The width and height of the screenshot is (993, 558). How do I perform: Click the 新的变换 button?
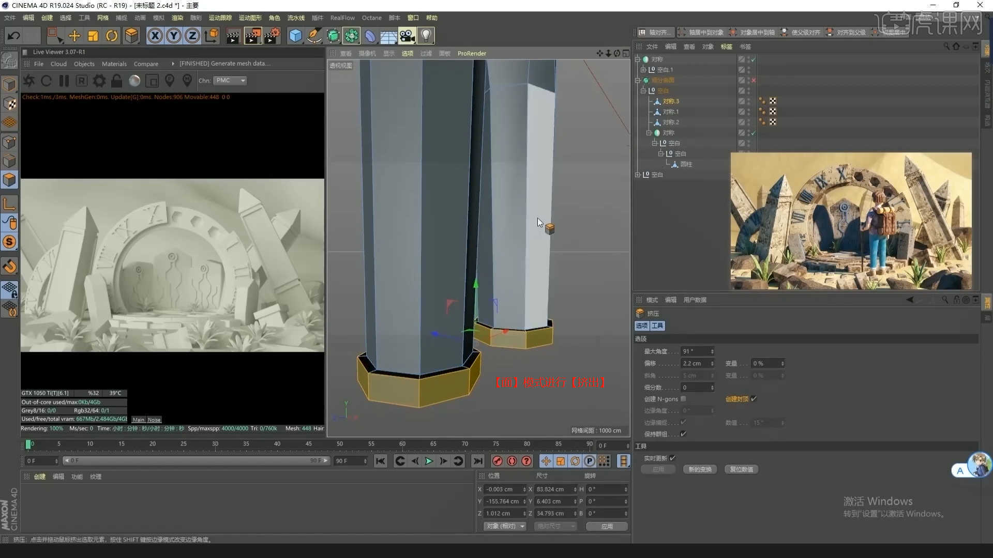[700, 469]
